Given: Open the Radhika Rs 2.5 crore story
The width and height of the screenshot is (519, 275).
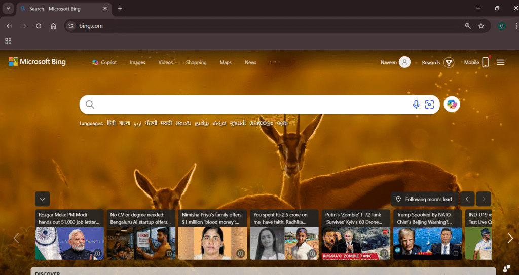Looking at the screenshot, I should [x=284, y=234].
